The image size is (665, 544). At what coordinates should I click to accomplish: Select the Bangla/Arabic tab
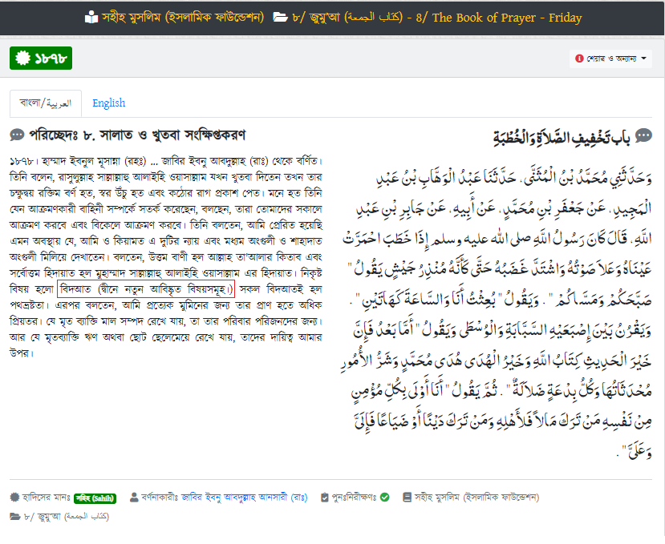[45, 103]
